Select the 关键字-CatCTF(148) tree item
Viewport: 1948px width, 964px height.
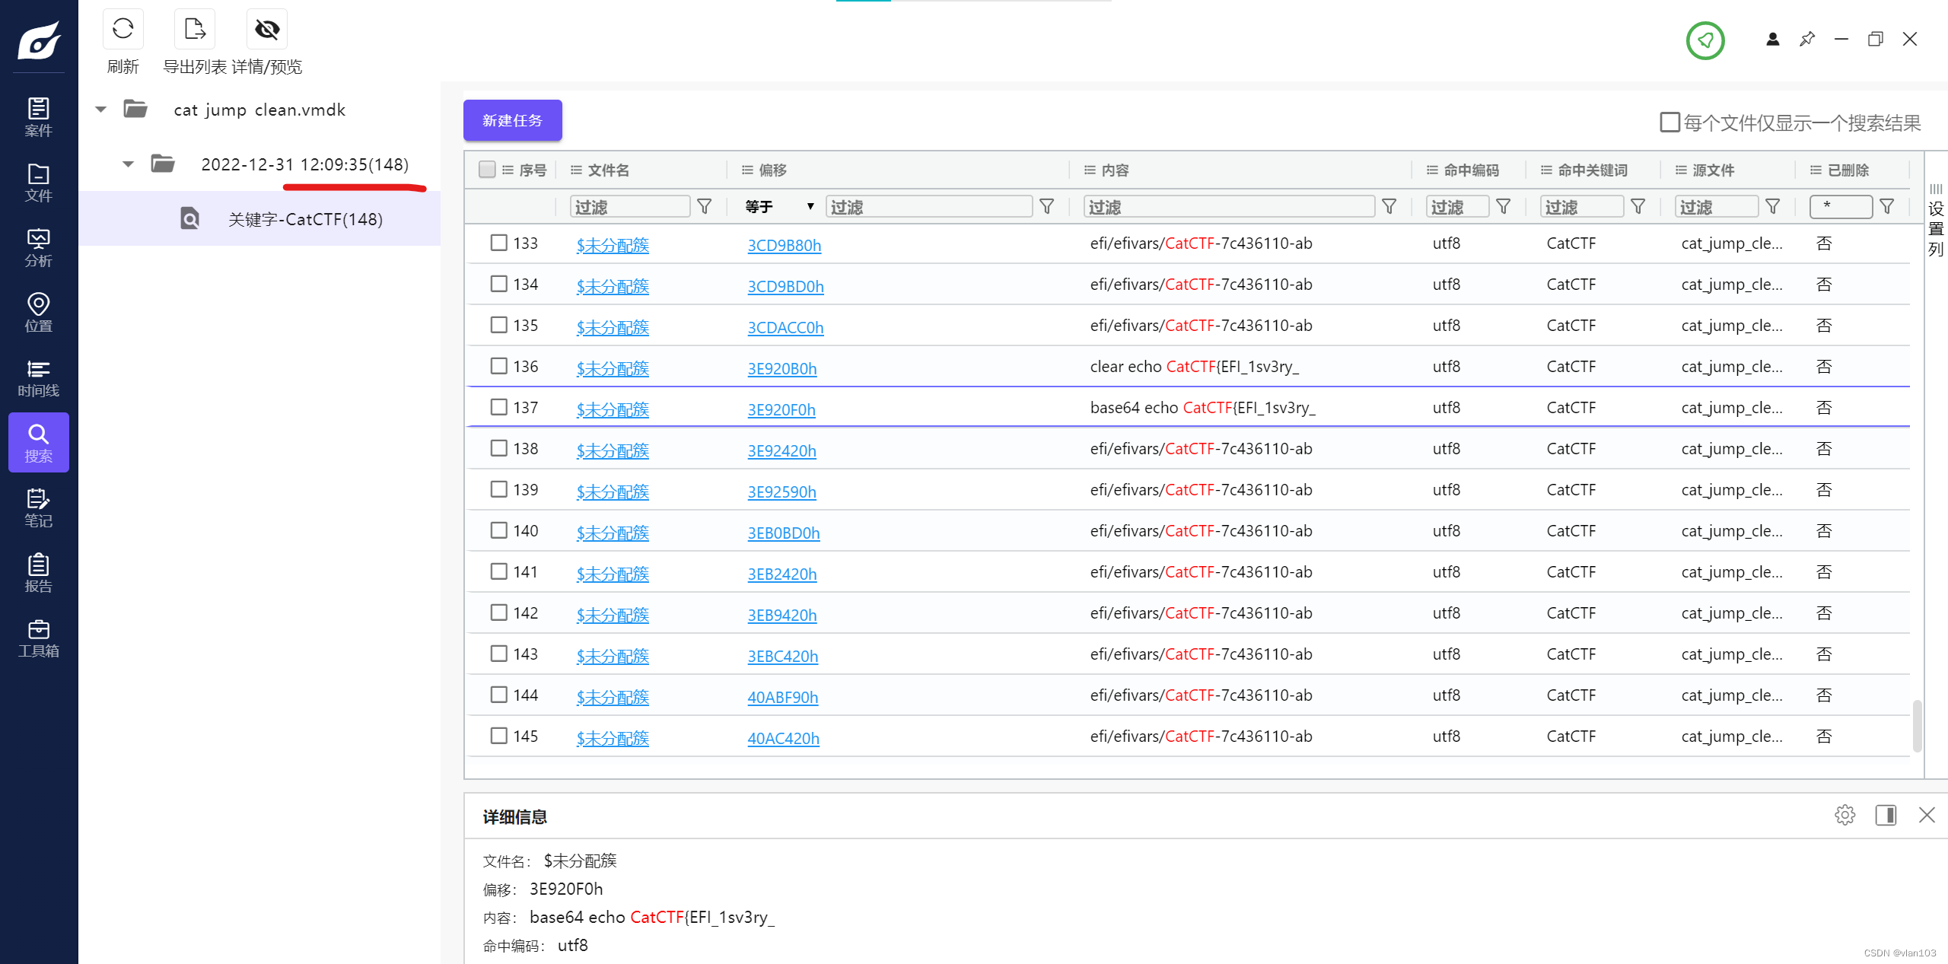[x=304, y=219]
